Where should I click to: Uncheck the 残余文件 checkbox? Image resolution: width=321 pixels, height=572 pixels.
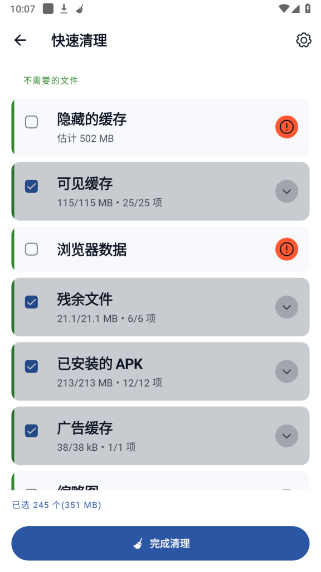click(31, 302)
